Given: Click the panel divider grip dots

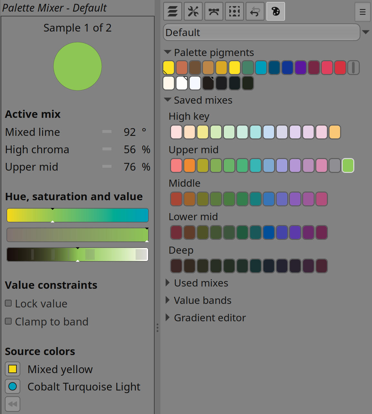Looking at the screenshot, I should click(x=157, y=328).
